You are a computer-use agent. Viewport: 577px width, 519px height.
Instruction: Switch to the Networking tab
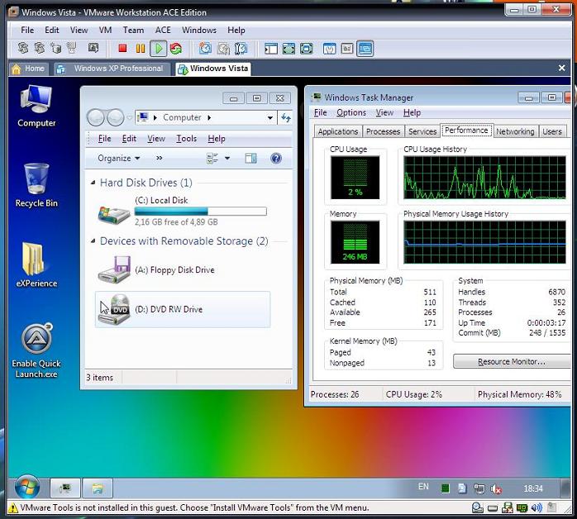[x=515, y=131]
